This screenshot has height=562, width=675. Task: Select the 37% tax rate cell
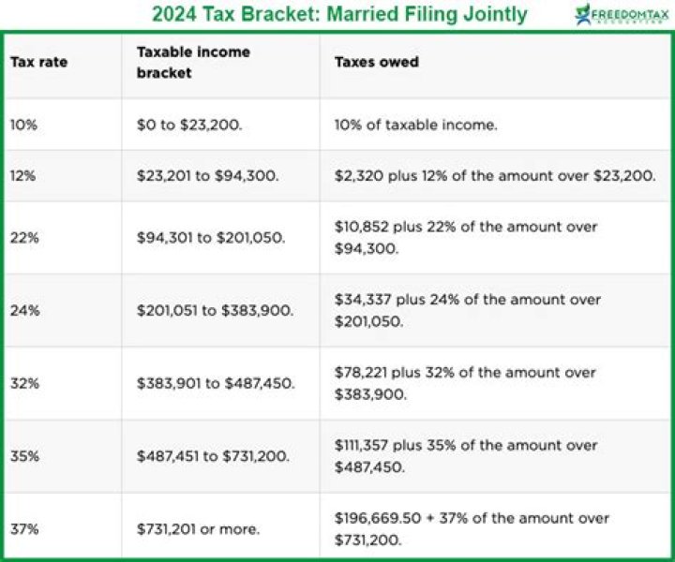(24, 528)
